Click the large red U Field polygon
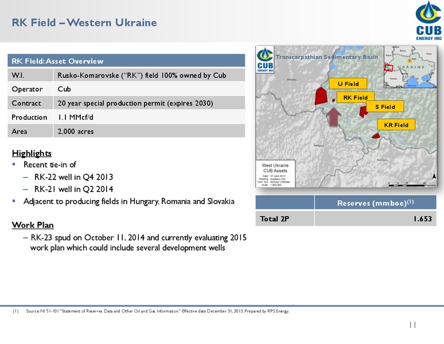The width and height of the screenshot is (444, 344). 321,96
